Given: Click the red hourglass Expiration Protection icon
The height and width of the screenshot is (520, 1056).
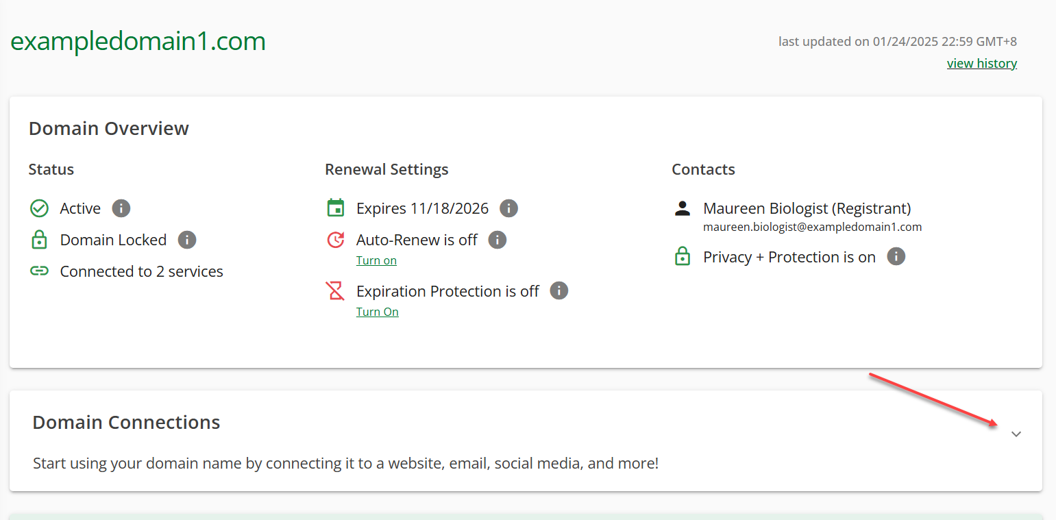Looking at the screenshot, I should pos(335,291).
